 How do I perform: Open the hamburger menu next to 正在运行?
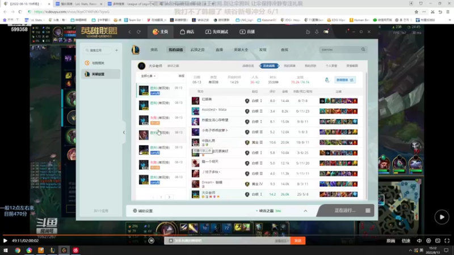click(368, 210)
